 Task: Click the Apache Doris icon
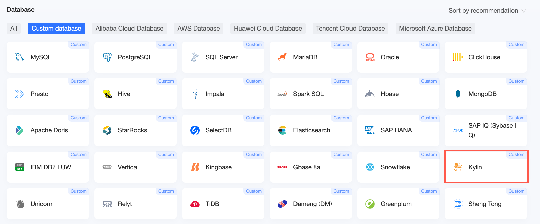pos(20,130)
